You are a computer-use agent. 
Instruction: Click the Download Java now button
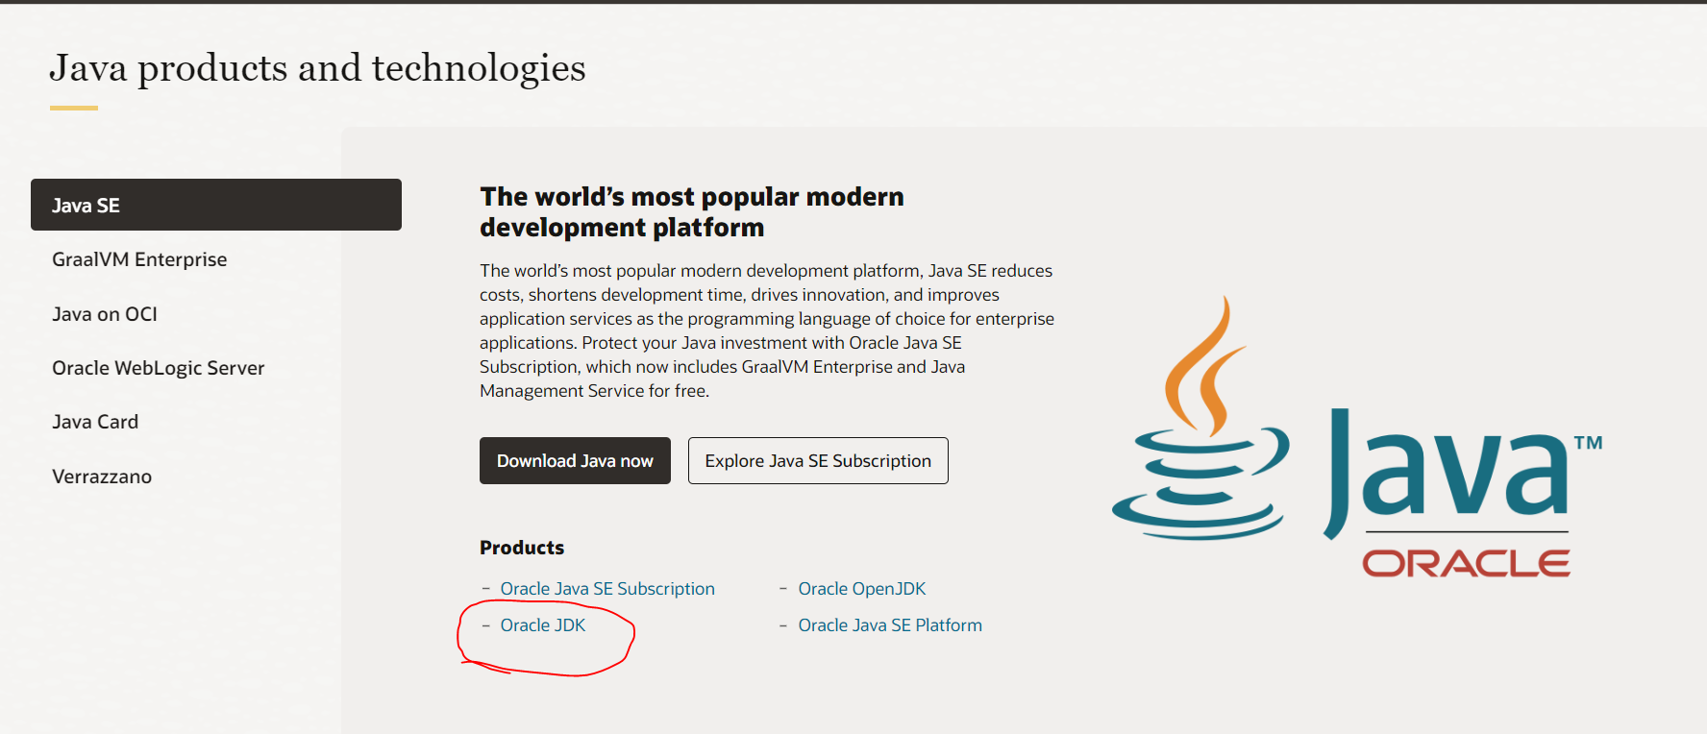click(575, 461)
